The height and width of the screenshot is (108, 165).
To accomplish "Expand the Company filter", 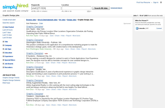I will (3, 45).
